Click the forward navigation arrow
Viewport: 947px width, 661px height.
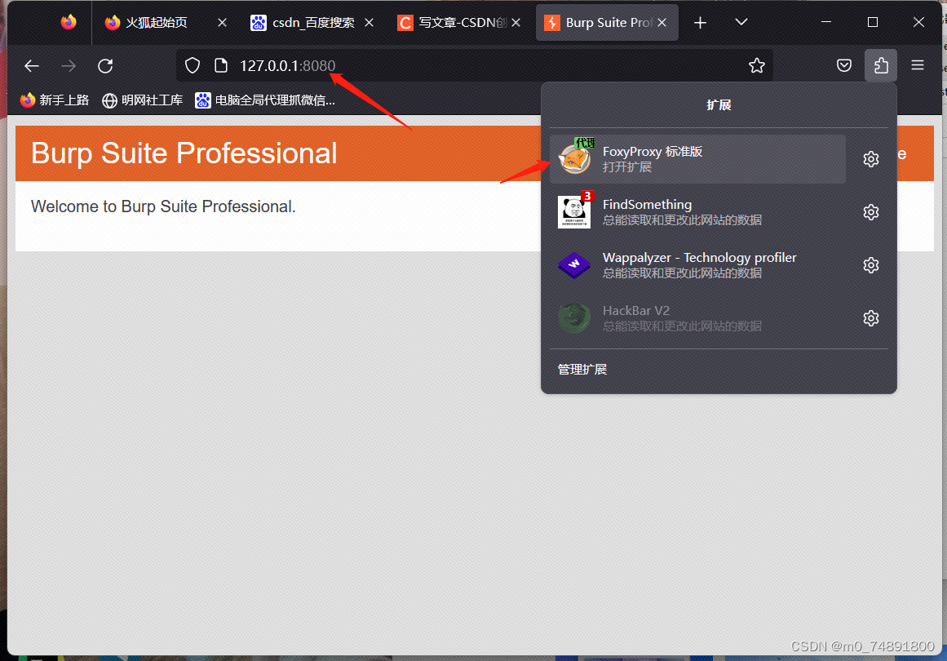point(69,66)
